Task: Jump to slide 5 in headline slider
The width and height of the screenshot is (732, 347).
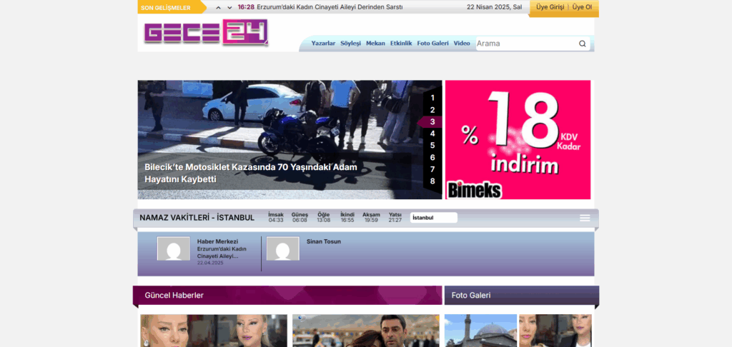Action: click(432, 145)
